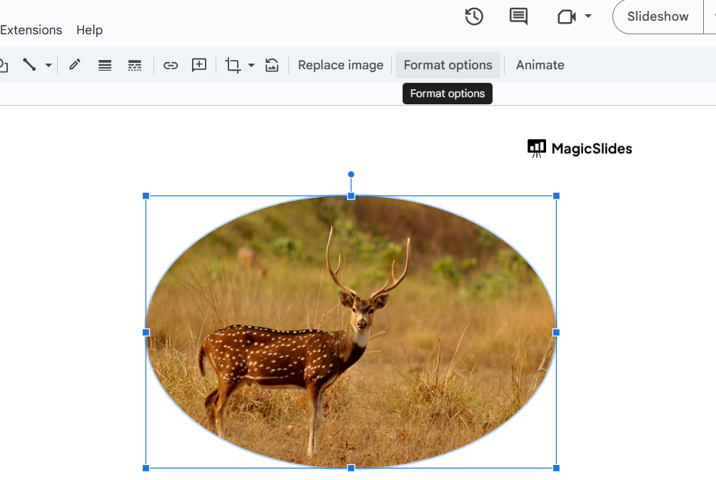Start the Slideshow
Viewport: 716px width, 480px height.
coord(657,16)
